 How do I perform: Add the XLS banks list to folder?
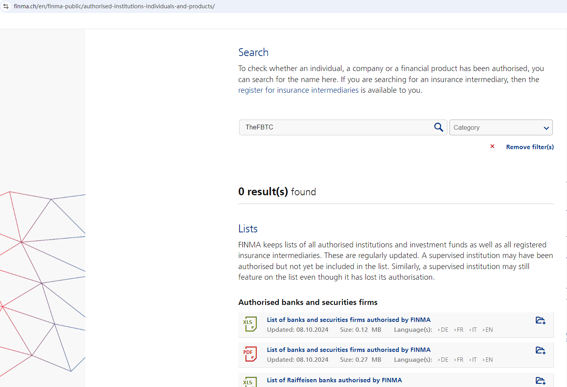click(540, 320)
